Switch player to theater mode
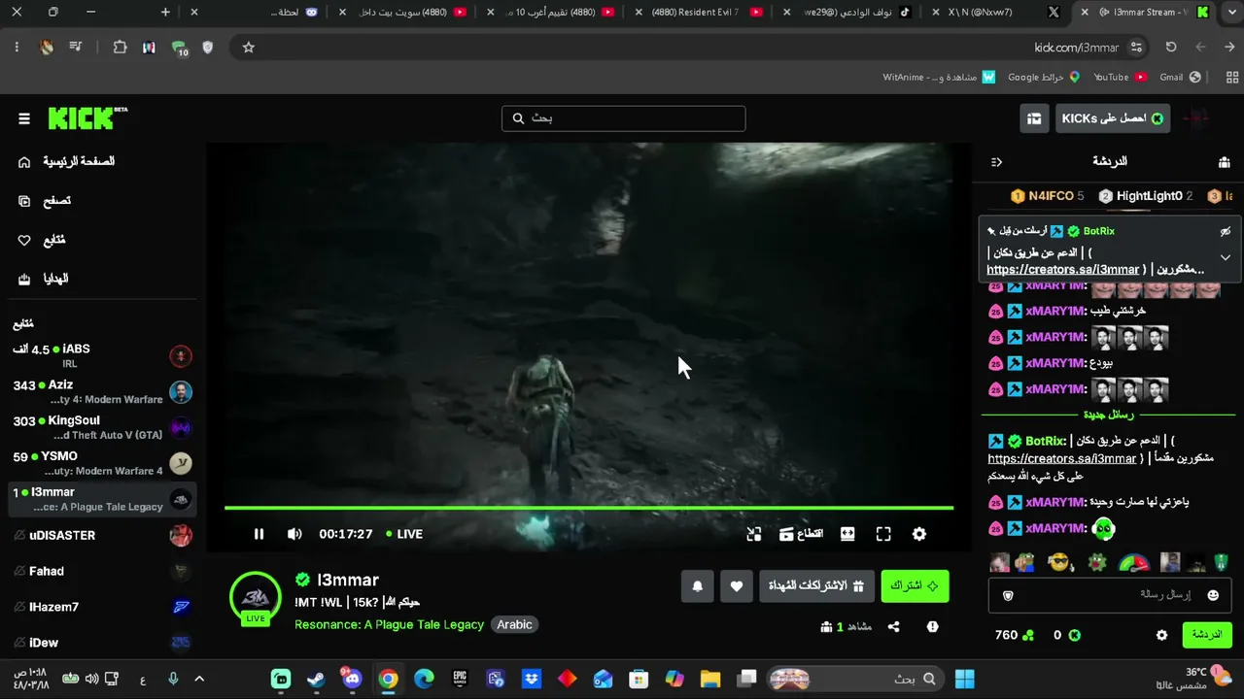The width and height of the screenshot is (1244, 699). pos(847,534)
